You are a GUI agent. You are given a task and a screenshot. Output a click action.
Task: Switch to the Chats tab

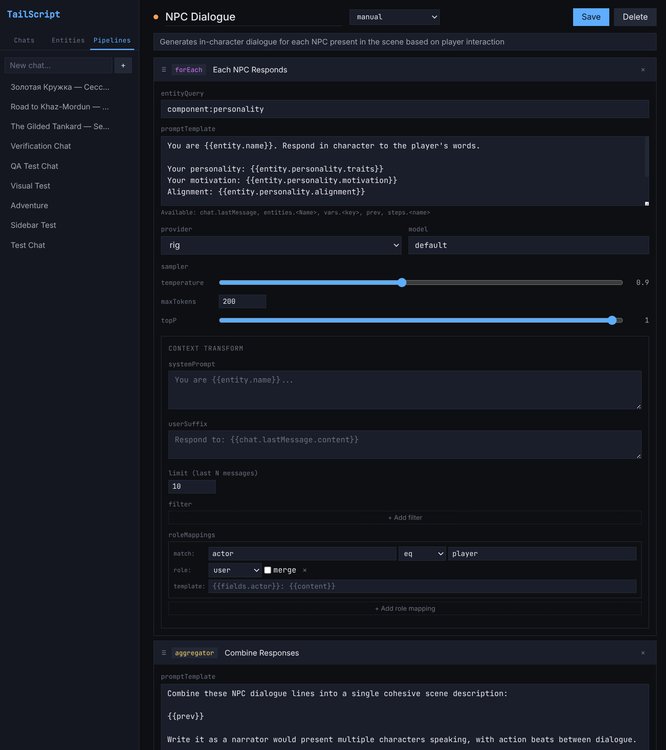(24, 40)
